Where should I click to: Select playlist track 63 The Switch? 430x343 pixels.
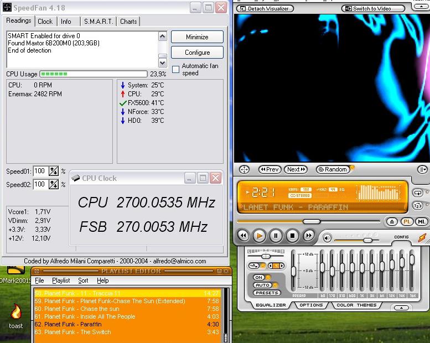(127, 332)
